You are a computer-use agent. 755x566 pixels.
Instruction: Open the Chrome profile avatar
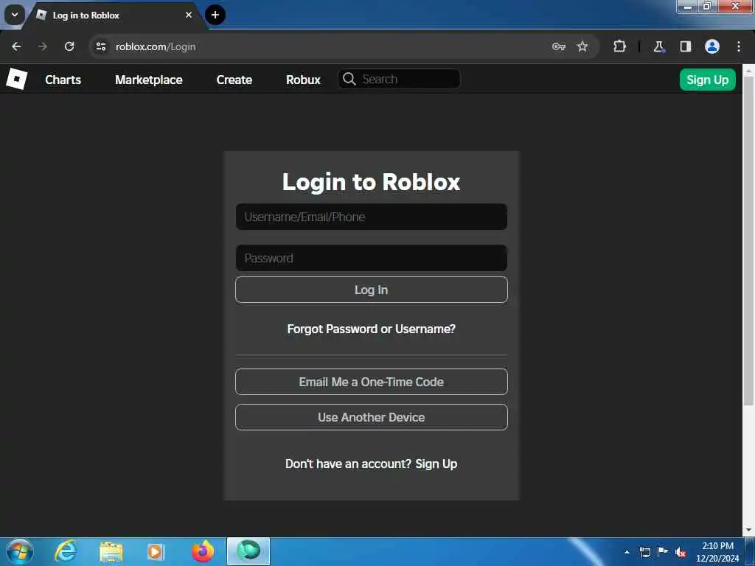(x=712, y=46)
